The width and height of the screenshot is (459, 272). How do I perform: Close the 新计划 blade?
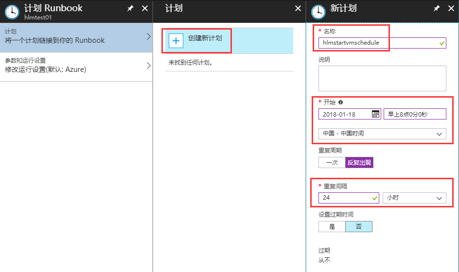[451, 8]
